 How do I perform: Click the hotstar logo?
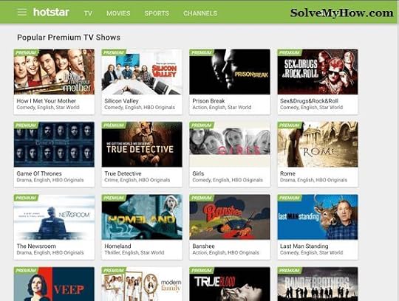tap(51, 13)
